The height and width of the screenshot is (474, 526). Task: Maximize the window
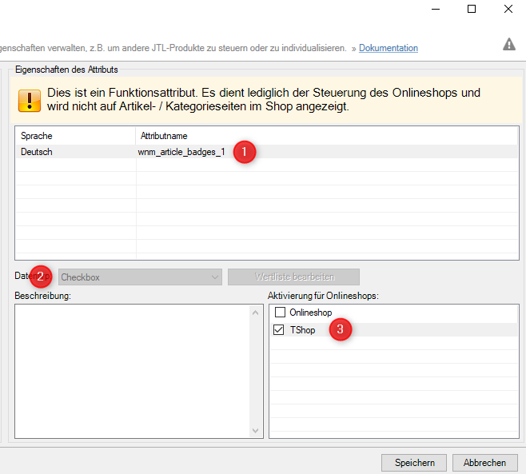[x=472, y=9]
